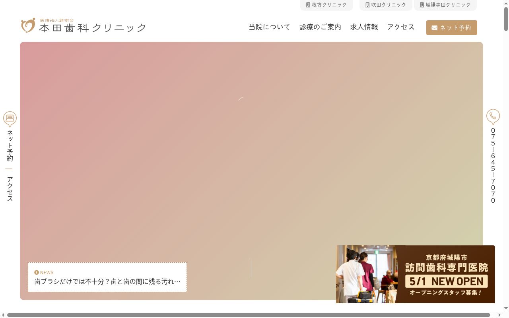Open vertical アクセス side link
This screenshot has height=318, width=509.
pyautogui.click(x=10, y=189)
